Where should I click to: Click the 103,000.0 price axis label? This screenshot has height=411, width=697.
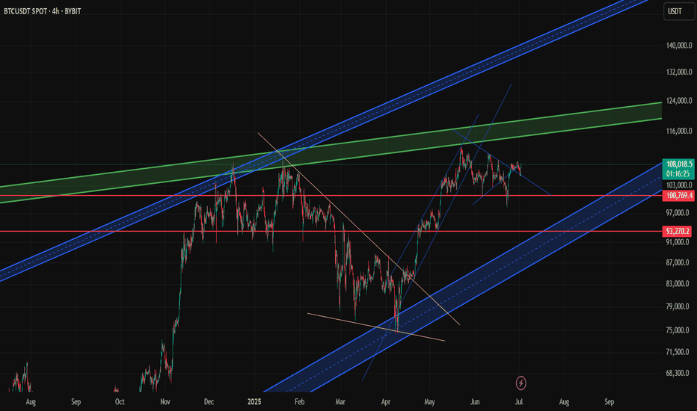(x=679, y=185)
